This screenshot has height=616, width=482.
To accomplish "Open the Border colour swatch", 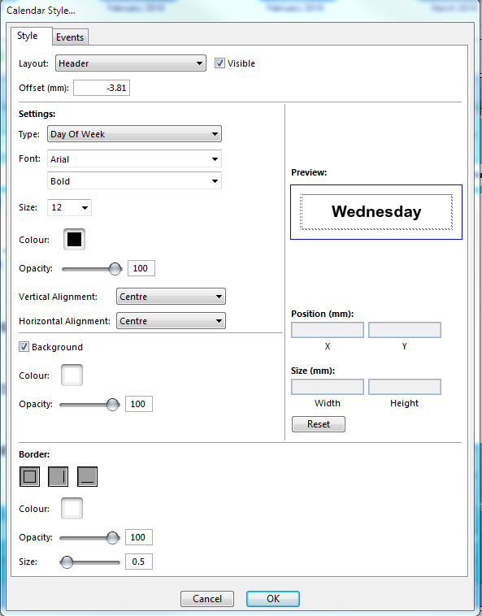I will pos(72,509).
